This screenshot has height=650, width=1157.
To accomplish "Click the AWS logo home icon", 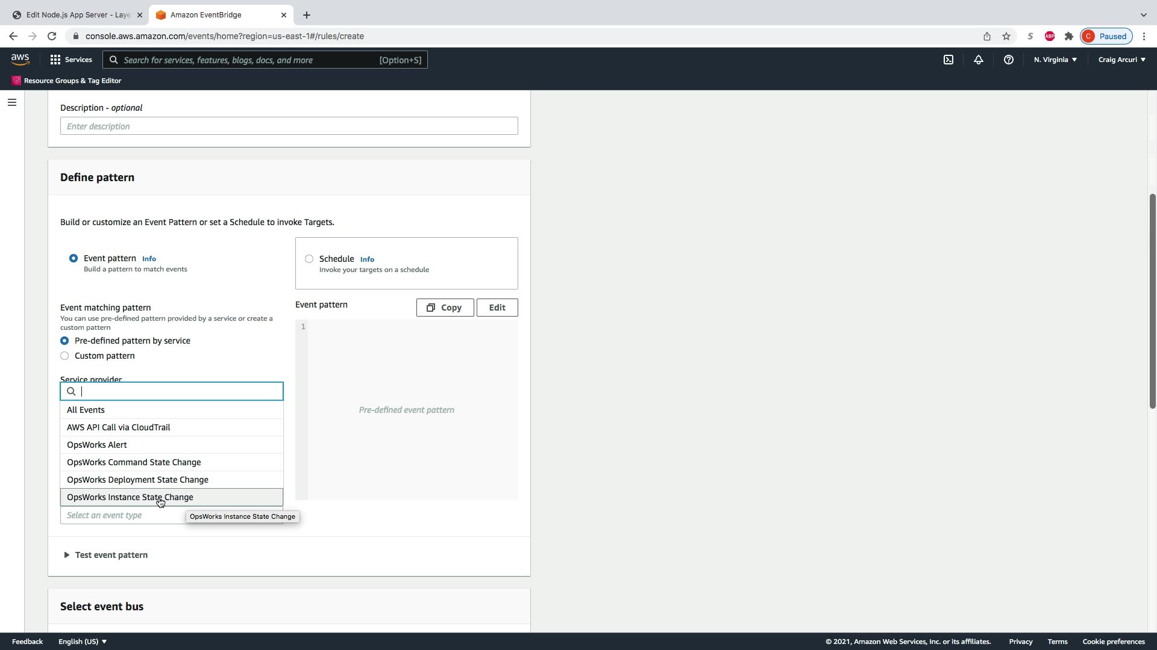I will [20, 60].
